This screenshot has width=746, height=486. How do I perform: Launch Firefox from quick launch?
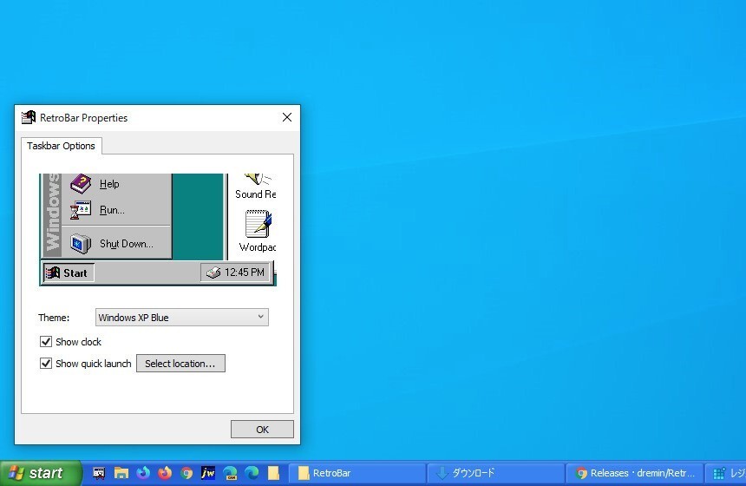[165, 473]
